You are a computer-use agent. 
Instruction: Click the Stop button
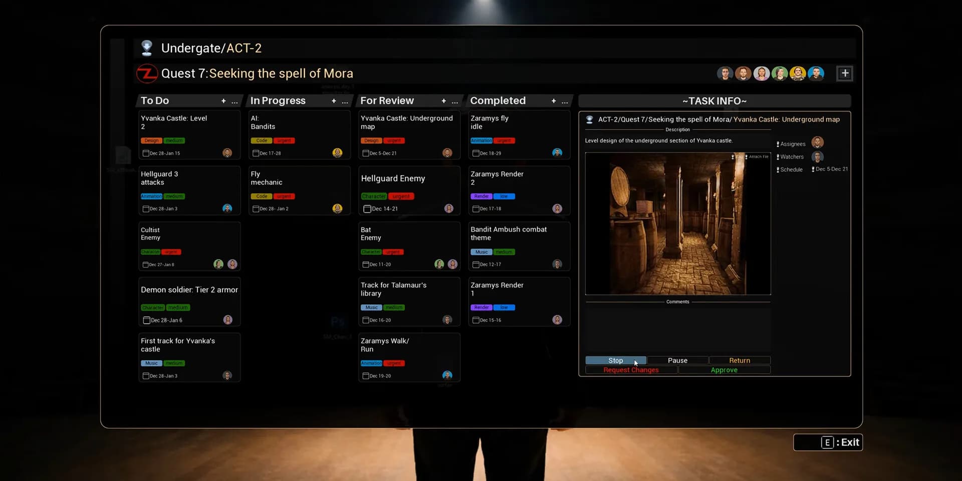click(x=616, y=360)
